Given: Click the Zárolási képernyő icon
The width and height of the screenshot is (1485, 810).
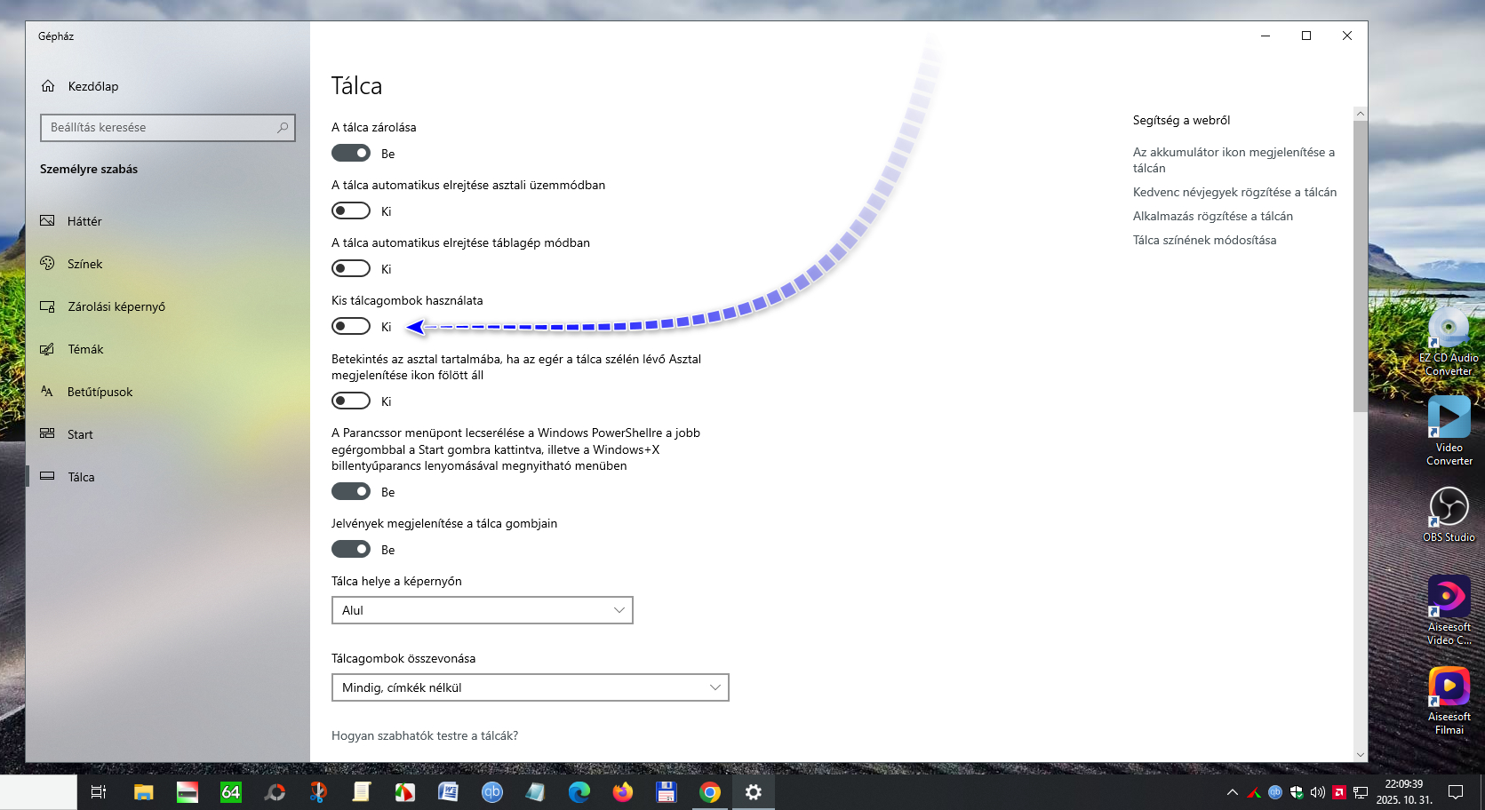Looking at the screenshot, I should (48, 306).
